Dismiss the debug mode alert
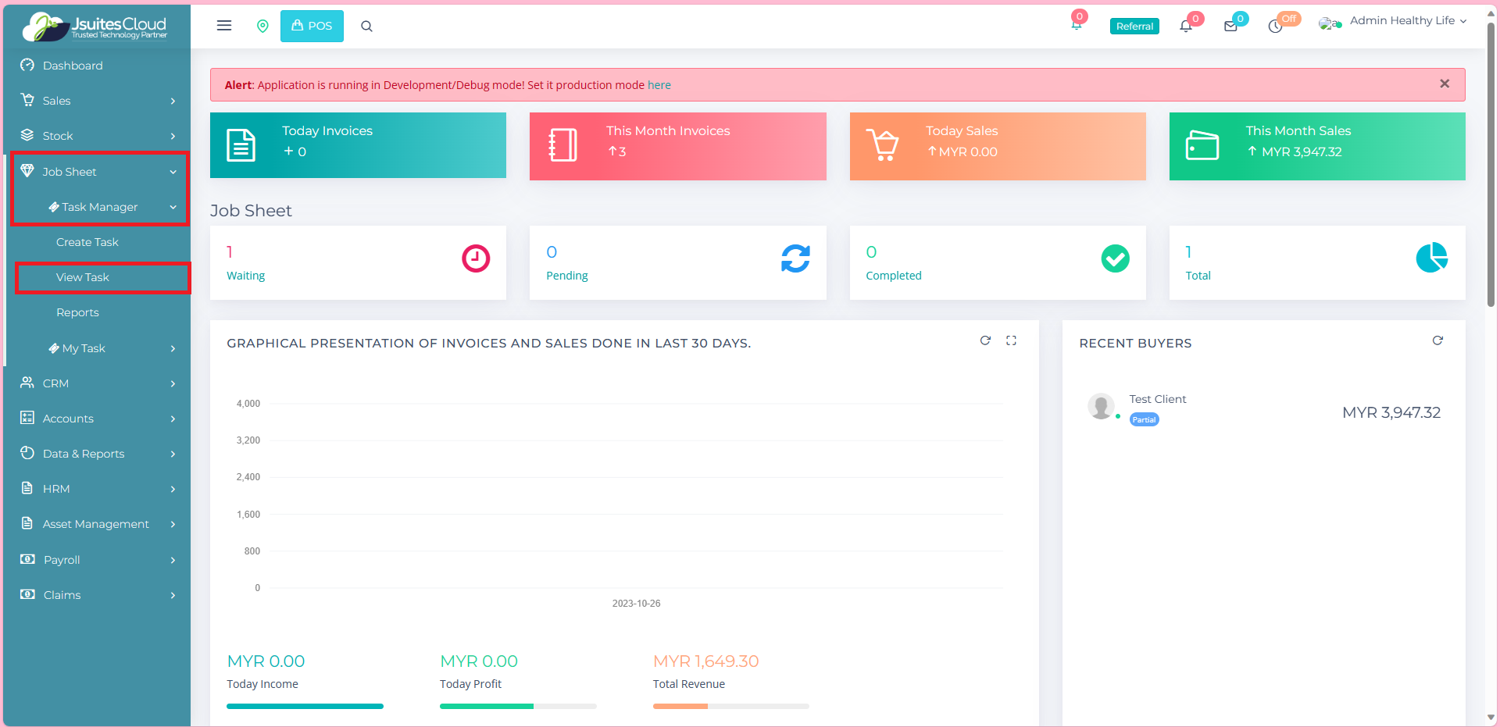The height and width of the screenshot is (727, 1500). [x=1445, y=84]
